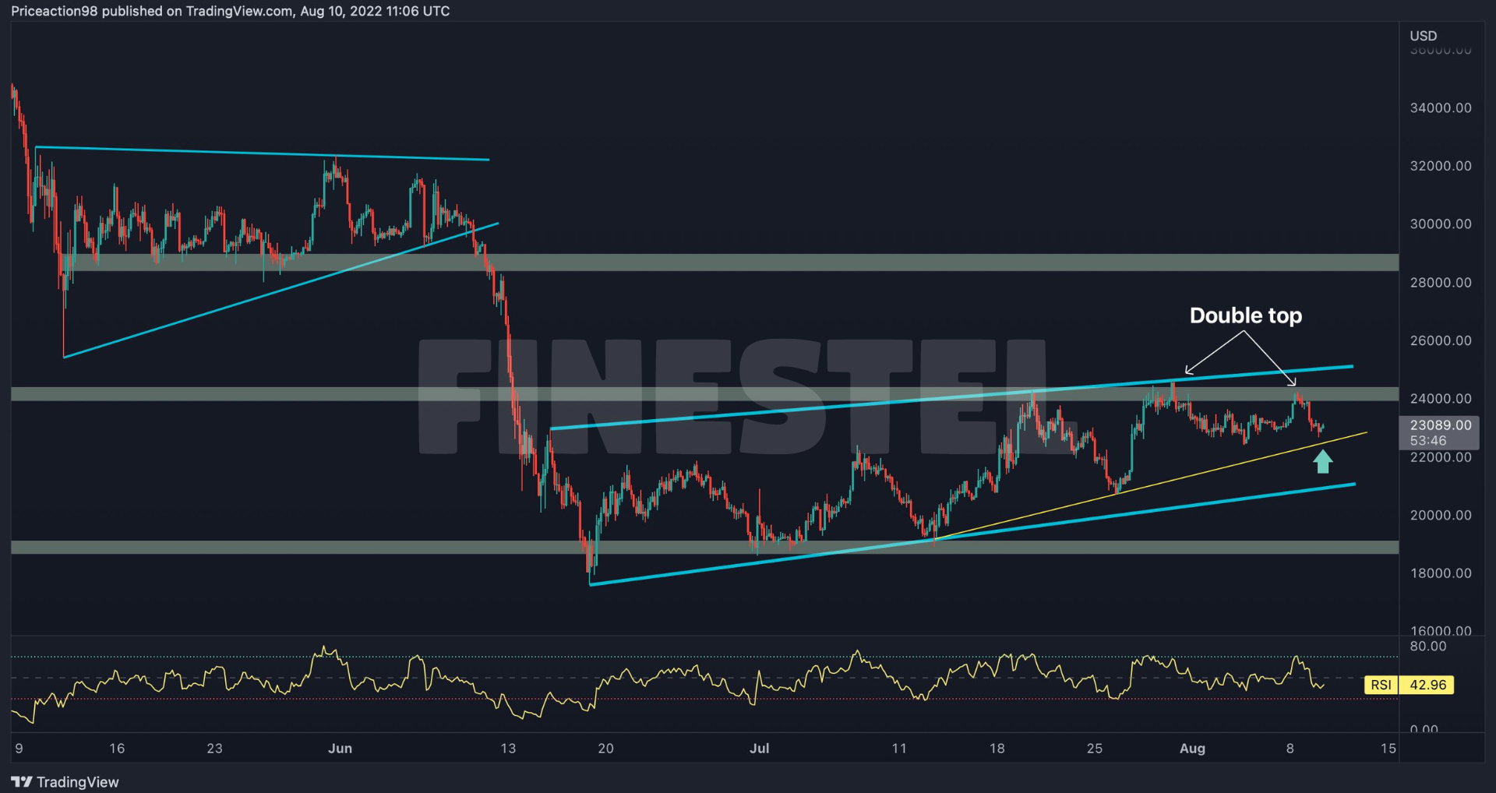Click the RSI value 42.96

[x=1427, y=685]
